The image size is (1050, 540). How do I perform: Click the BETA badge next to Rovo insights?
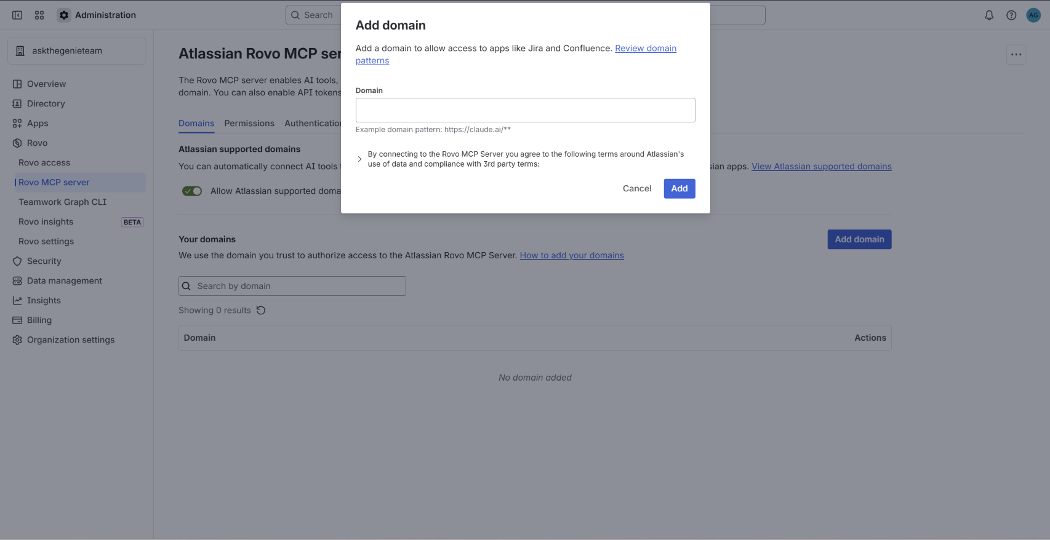(x=132, y=223)
